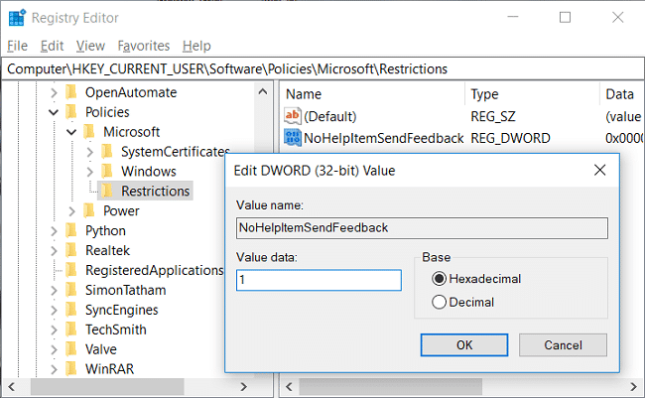Click the Cancel button in dialog
Screen dimensions: 645x398
point(563,345)
